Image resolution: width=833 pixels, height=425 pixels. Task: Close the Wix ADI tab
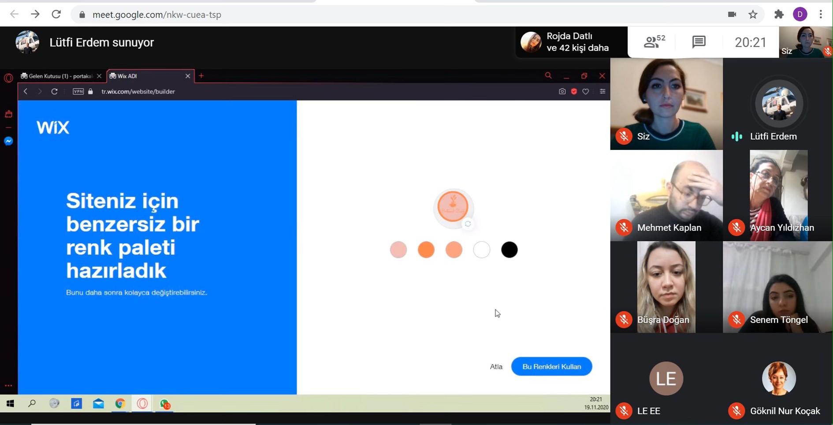pyautogui.click(x=188, y=76)
